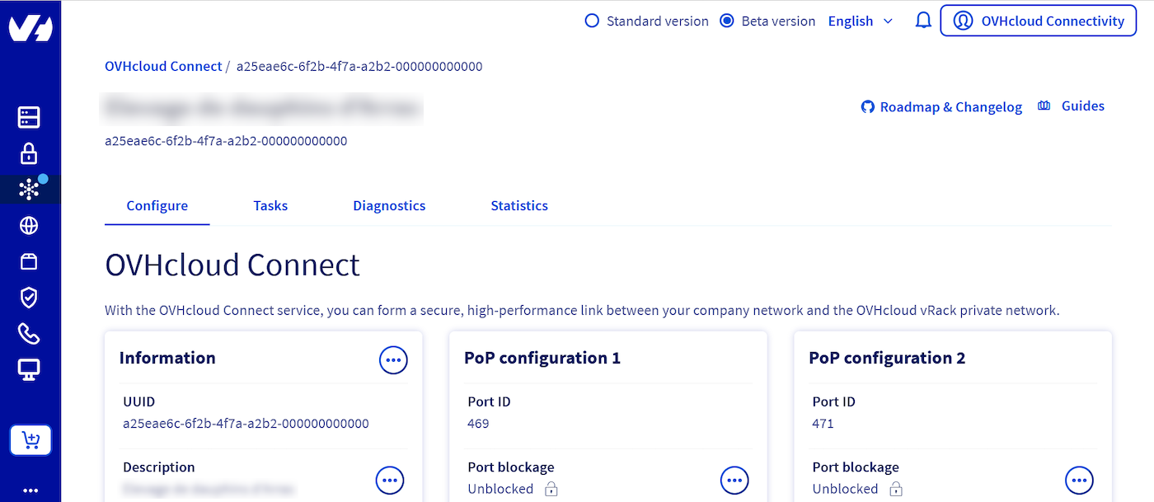Select the Network globe sidebar icon
This screenshot has height=502, width=1154.
point(29,226)
